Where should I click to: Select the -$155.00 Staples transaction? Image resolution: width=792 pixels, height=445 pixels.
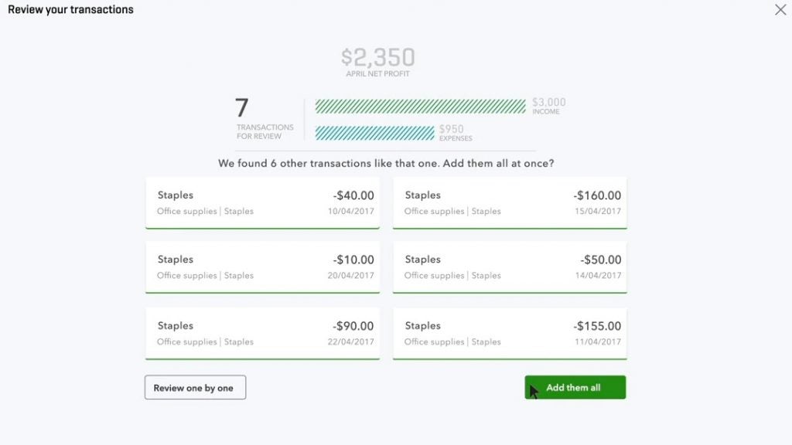tap(510, 332)
